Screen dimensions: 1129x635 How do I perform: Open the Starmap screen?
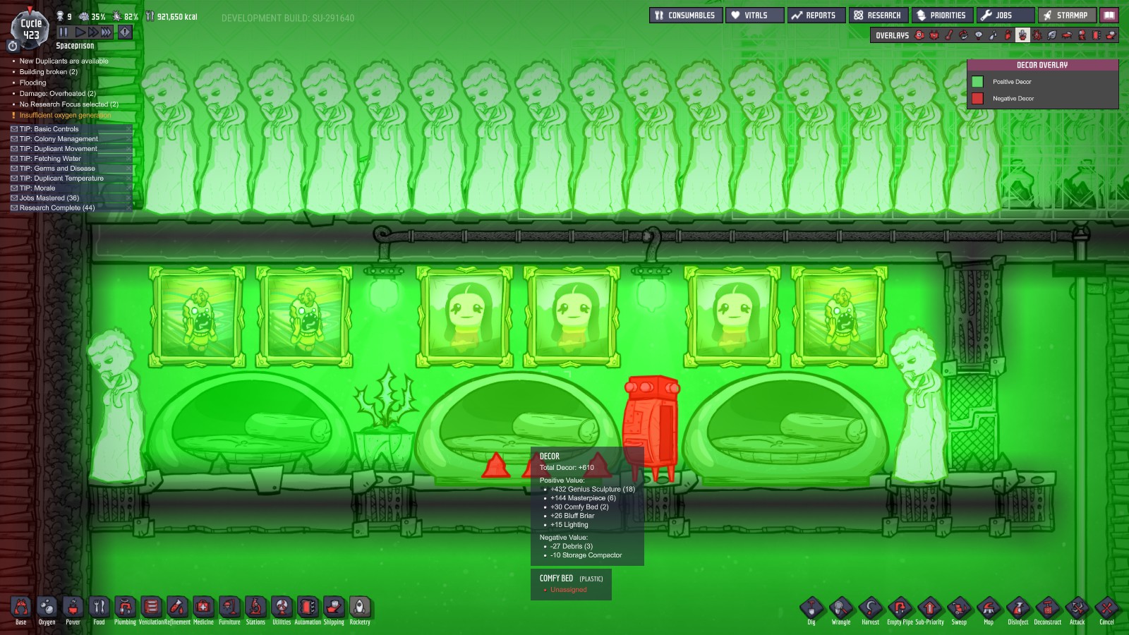tap(1068, 15)
